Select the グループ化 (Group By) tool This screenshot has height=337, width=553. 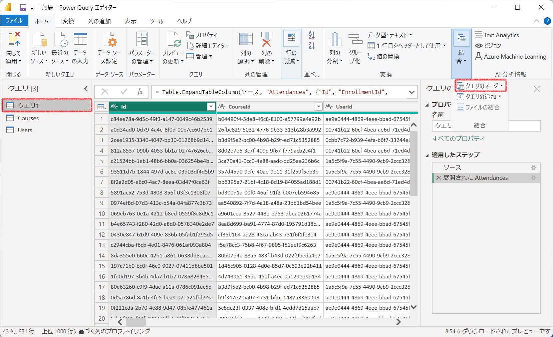[x=355, y=47]
